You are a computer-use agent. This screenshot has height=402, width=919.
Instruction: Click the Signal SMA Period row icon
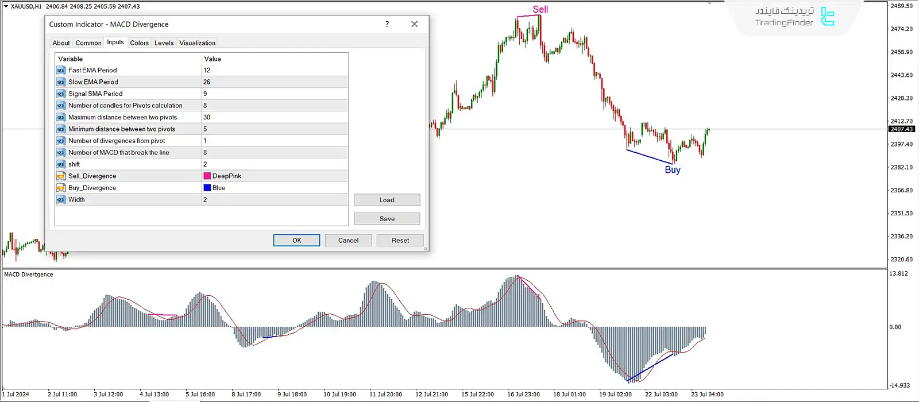click(x=61, y=94)
